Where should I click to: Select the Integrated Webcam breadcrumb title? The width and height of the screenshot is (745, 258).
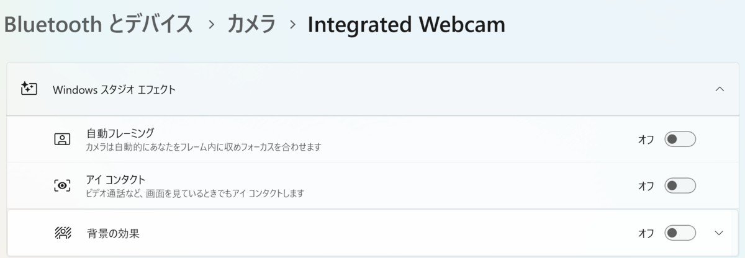click(x=407, y=25)
